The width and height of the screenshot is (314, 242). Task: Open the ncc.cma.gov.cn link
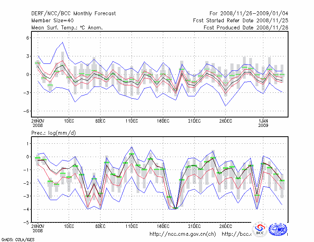point(183,234)
